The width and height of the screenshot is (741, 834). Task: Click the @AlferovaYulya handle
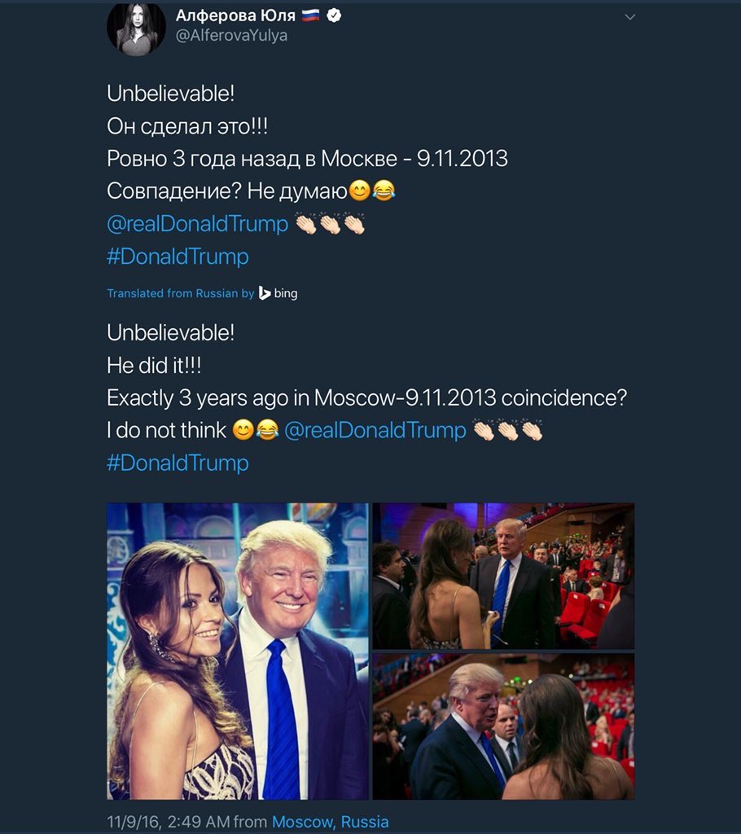[x=231, y=36]
